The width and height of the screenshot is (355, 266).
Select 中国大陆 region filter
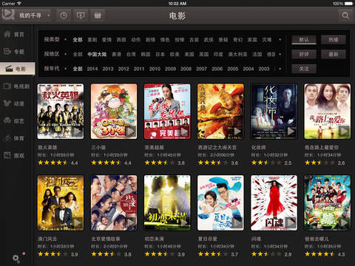click(x=97, y=54)
